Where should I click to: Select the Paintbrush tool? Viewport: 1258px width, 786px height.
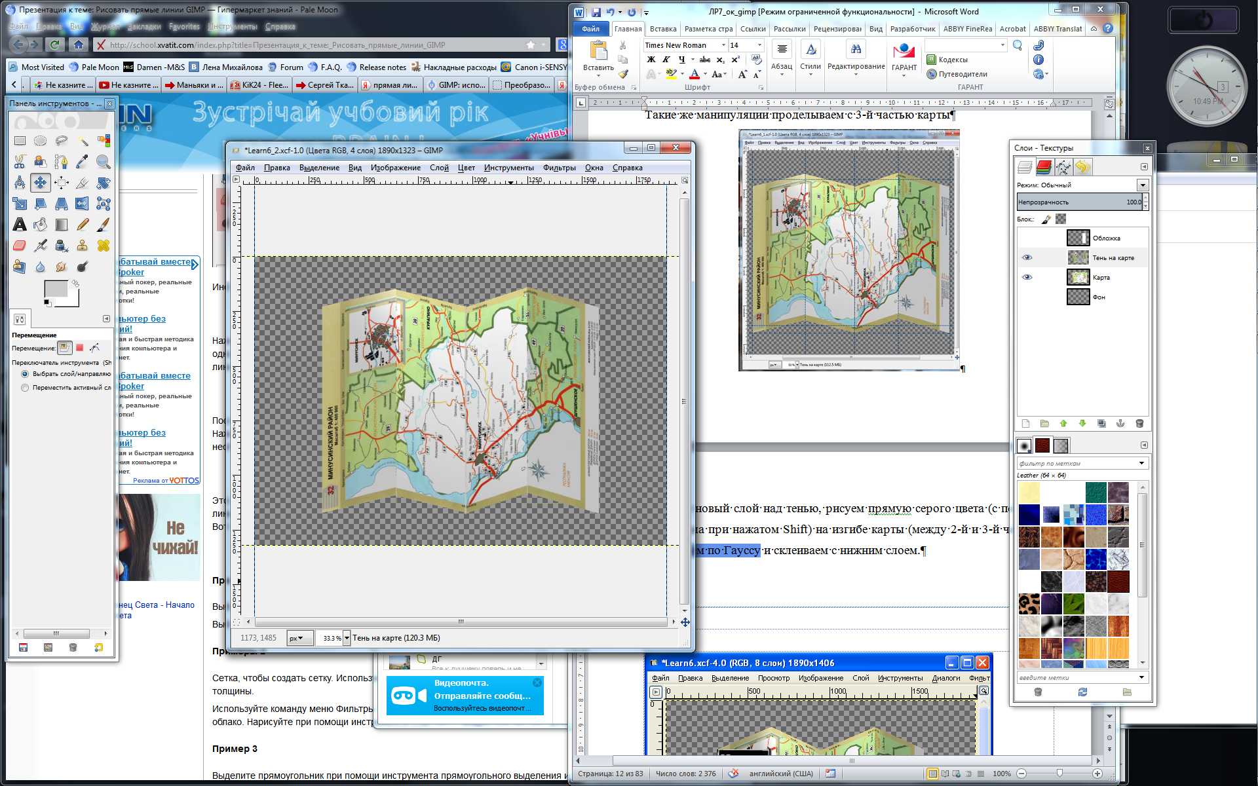[x=104, y=225]
